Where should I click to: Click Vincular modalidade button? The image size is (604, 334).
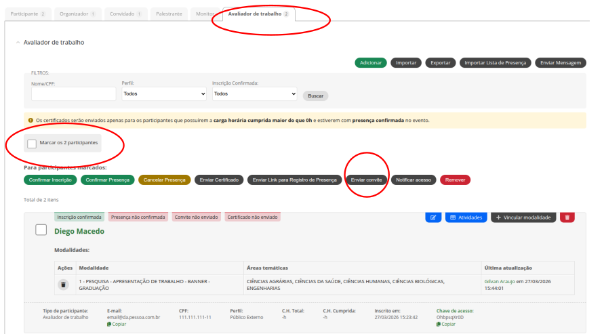(523, 217)
